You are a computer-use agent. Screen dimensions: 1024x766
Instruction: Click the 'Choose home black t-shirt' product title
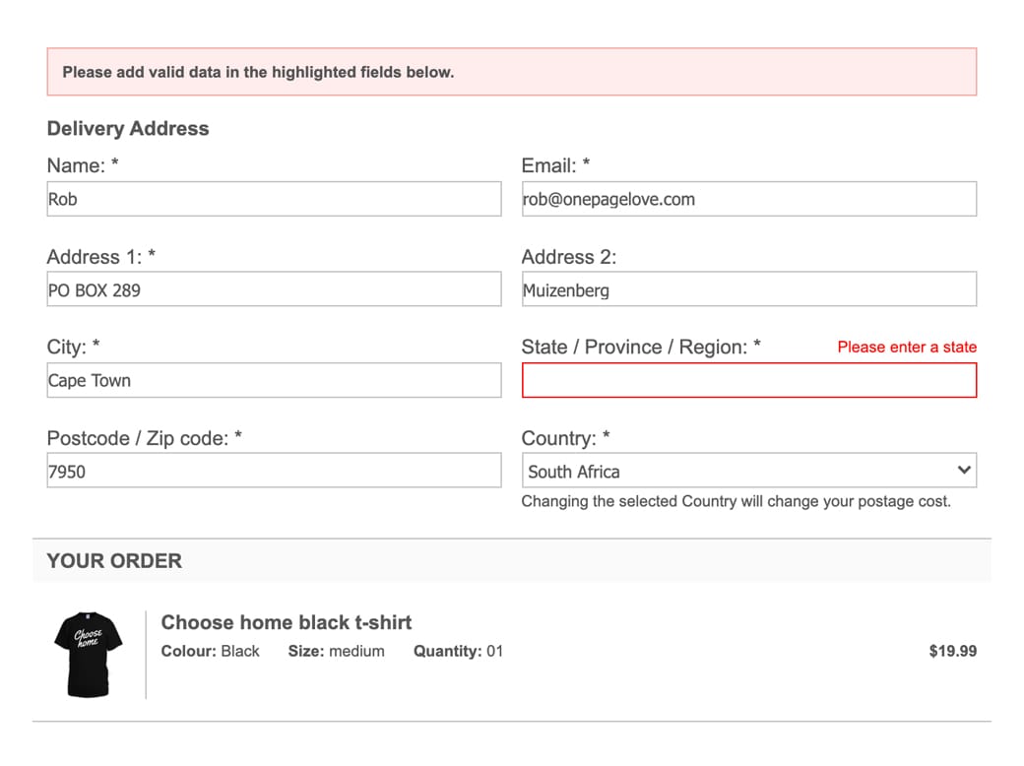pyautogui.click(x=286, y=622)
